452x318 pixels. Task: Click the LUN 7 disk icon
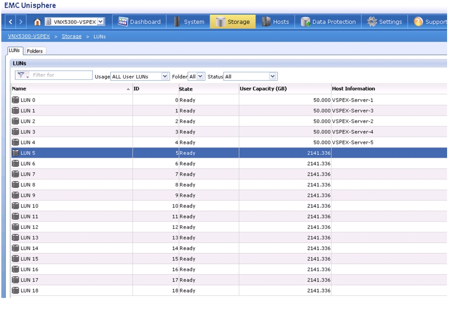click(16, 174)
